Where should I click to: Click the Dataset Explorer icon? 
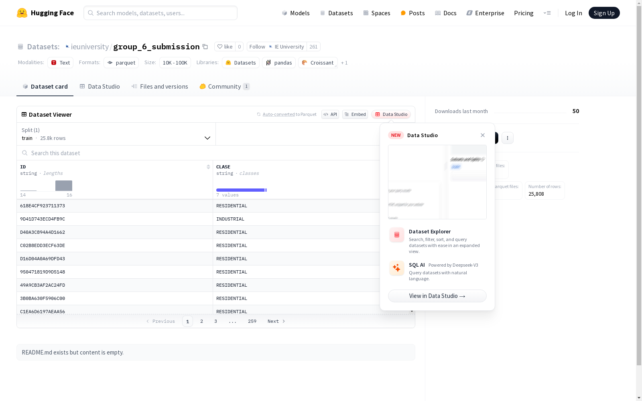click(397, 235)
